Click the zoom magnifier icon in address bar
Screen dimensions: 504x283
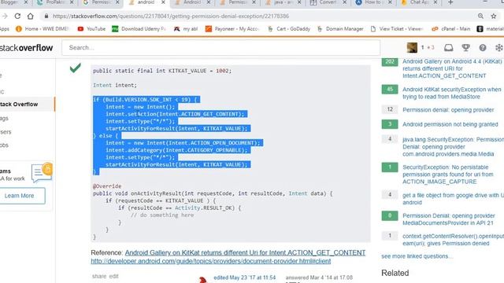[480, 16]
